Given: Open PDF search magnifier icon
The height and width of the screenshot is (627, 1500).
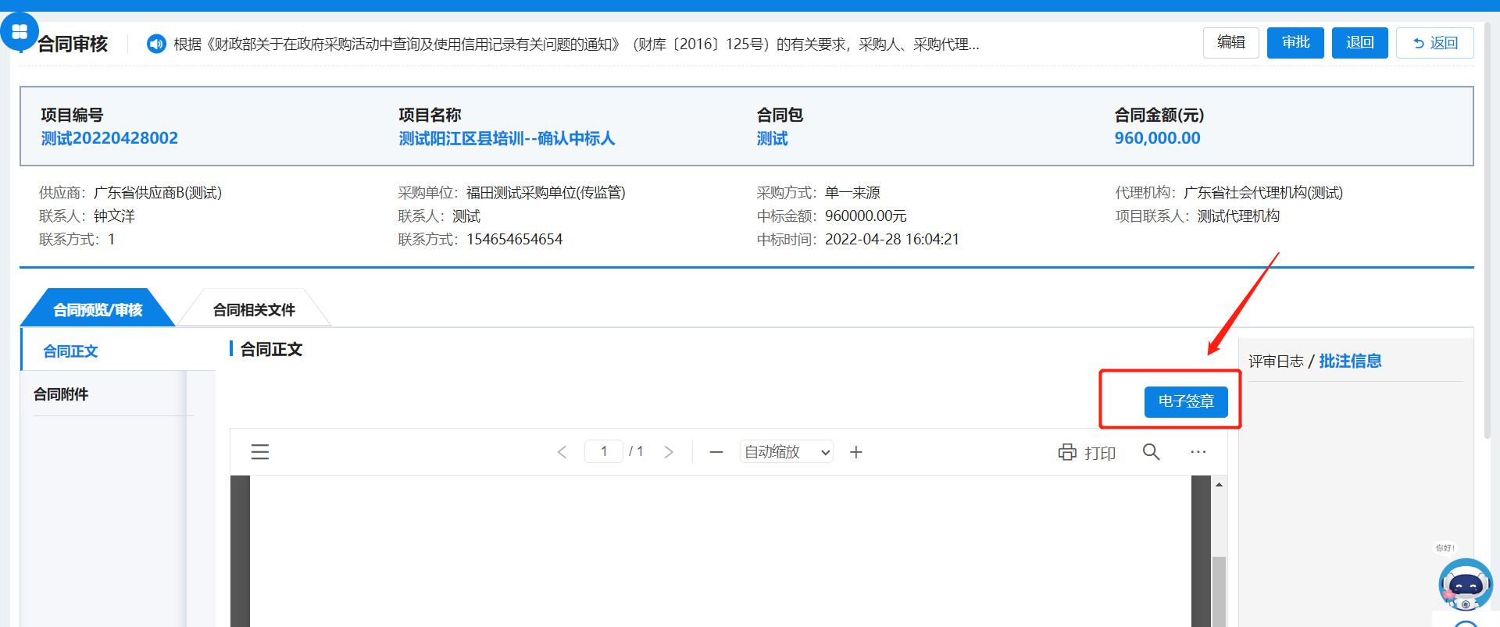Looking at the screenshot, I should coord(1151,452).
